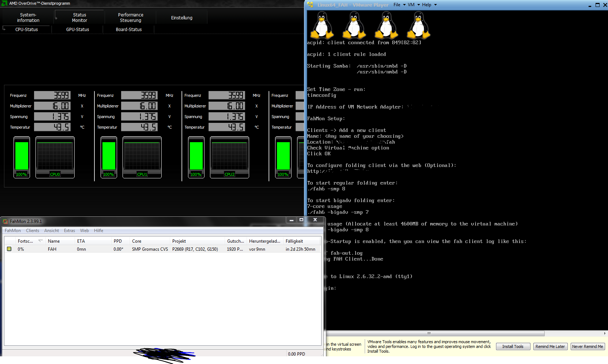Screen dimensions: 608x364
Task: Click the first core's Spannung value 1.375
Action: tap(52, 117)
